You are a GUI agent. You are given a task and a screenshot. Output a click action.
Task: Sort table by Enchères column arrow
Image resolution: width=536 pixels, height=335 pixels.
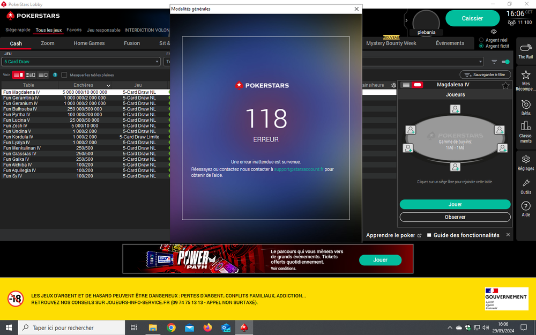pyautogui.click(x=108, y=85)
